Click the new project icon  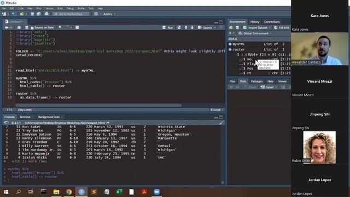14,14
